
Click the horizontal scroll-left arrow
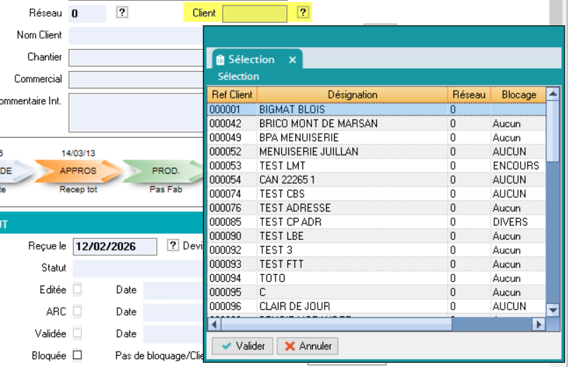[x=214, y=324]
